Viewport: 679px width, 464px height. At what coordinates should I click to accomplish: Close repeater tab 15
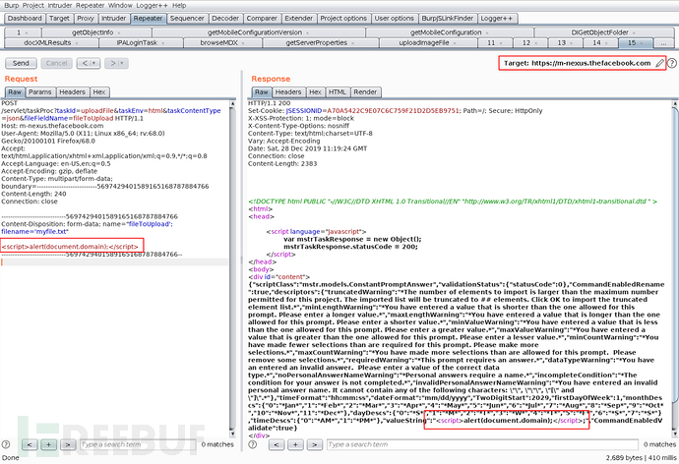click(x=642, y=43)
